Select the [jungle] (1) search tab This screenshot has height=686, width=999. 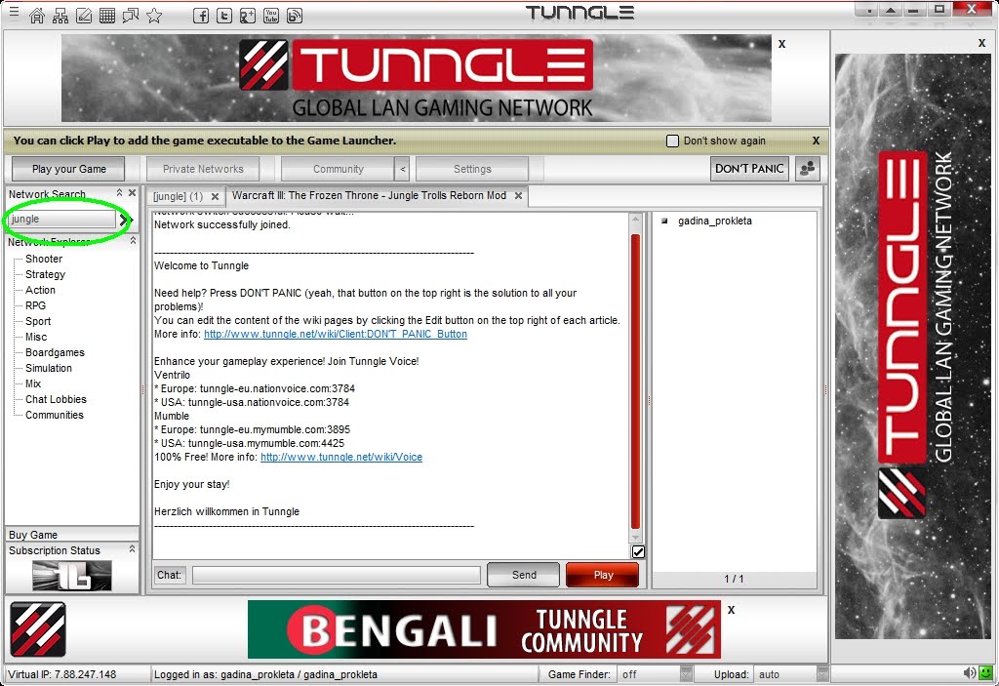(x=179, y=196)
